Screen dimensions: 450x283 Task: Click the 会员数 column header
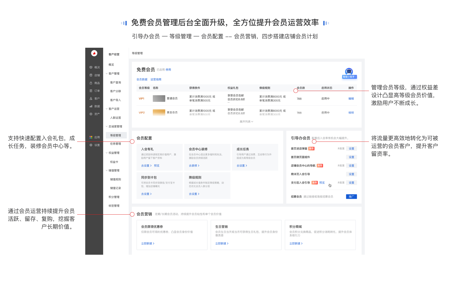click(301, 88)
